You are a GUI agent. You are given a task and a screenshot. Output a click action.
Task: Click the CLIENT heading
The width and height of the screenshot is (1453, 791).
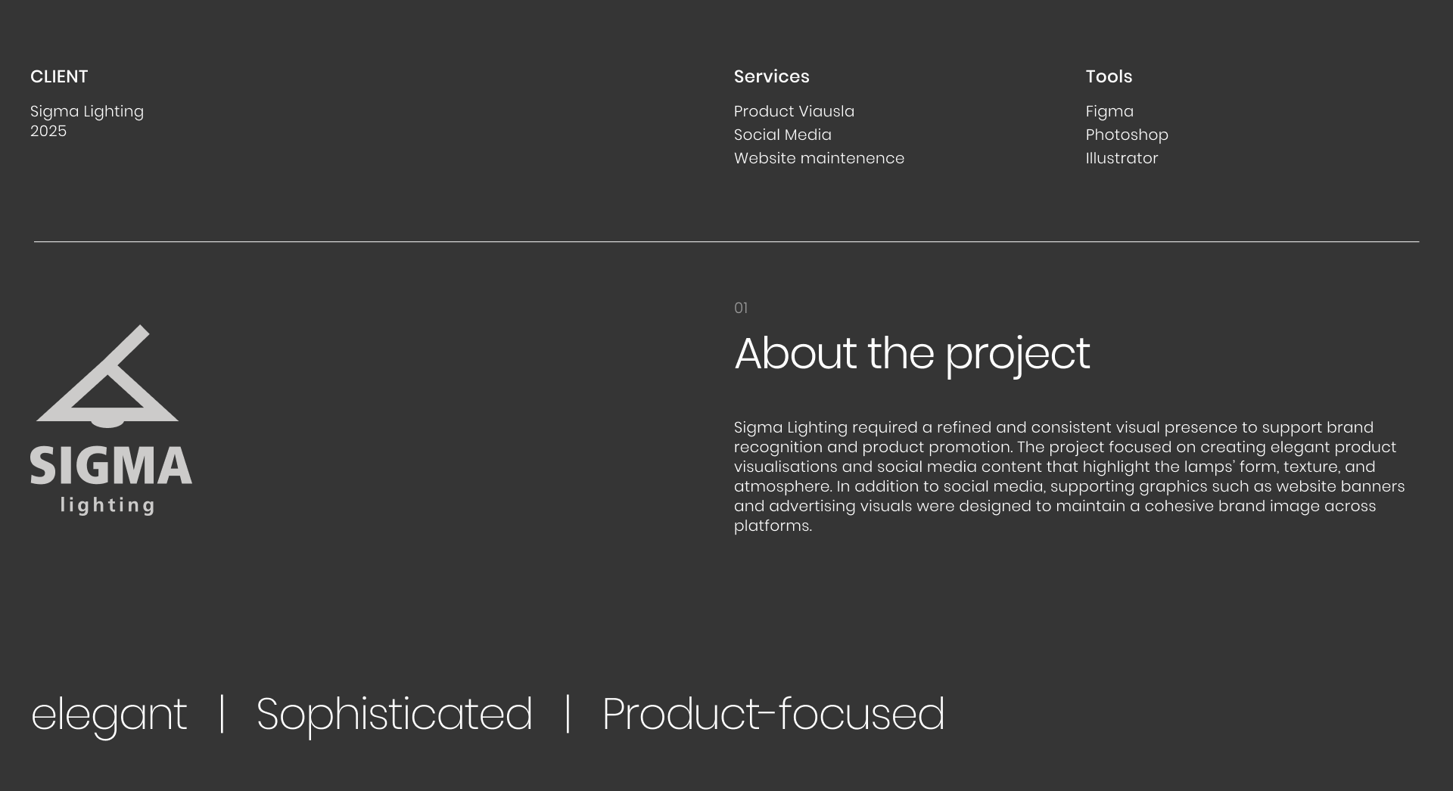(x=59, y=76)
